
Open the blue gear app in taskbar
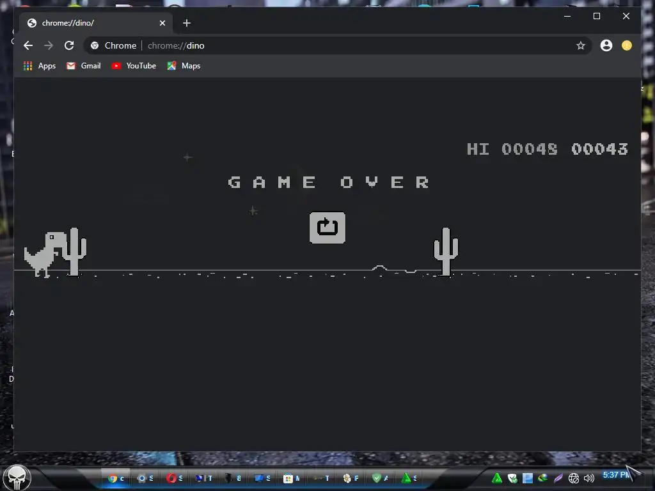[145, 478]
